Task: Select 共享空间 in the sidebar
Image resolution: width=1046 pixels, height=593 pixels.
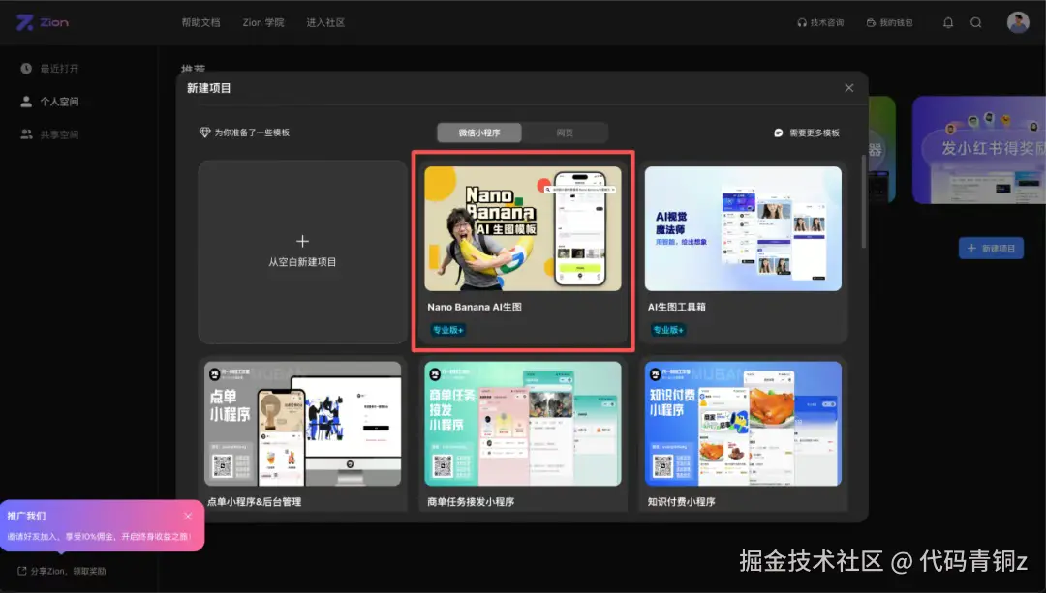Action: point(50,134)
